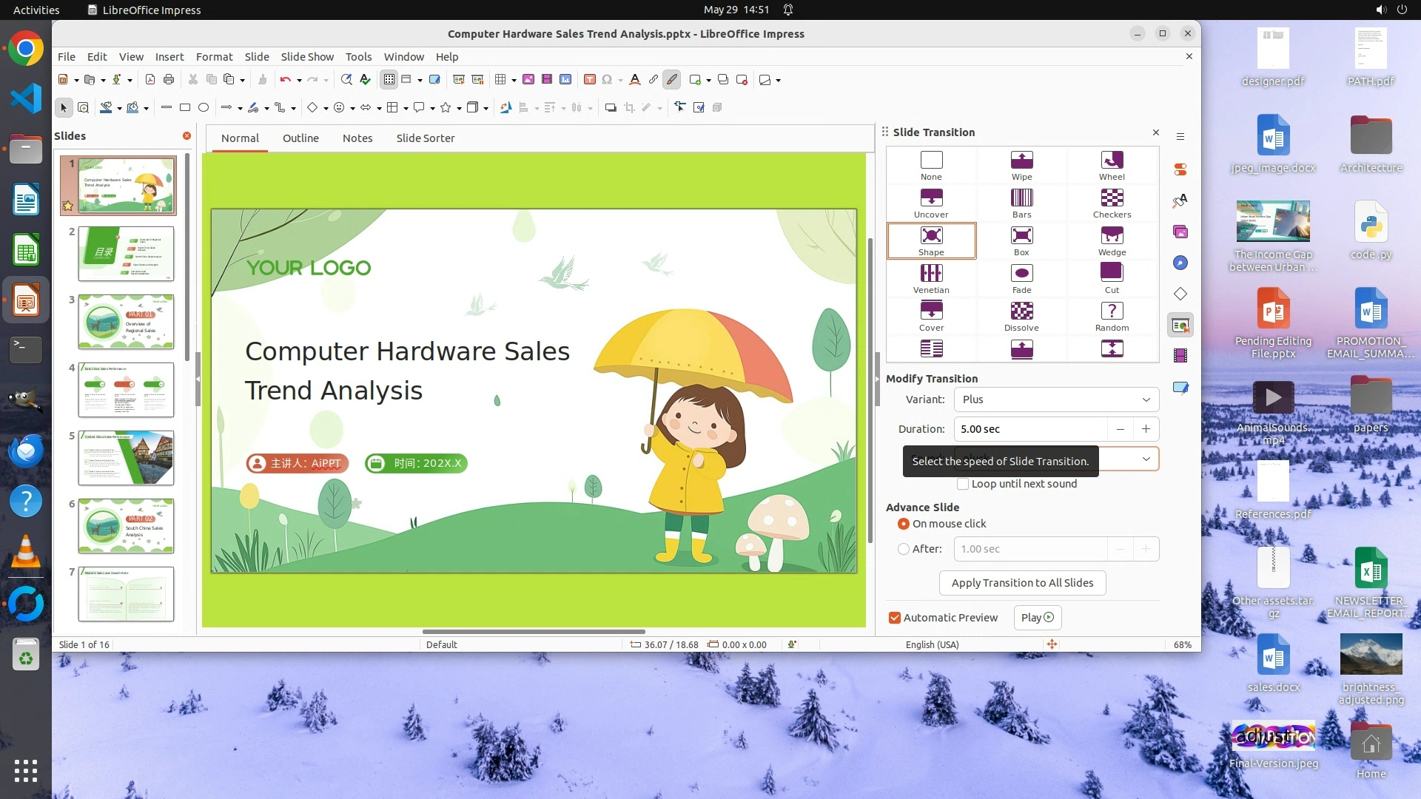Increase duration with the plus stepper
This screenshot has height=799, width=1421.
tap(1146, 429)
